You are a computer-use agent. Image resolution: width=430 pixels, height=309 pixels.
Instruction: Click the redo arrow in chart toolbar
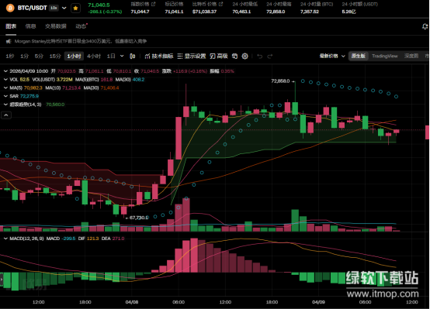270,56
